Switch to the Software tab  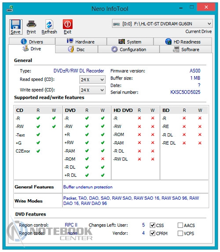pyautogui.click(x=186, y=49)
